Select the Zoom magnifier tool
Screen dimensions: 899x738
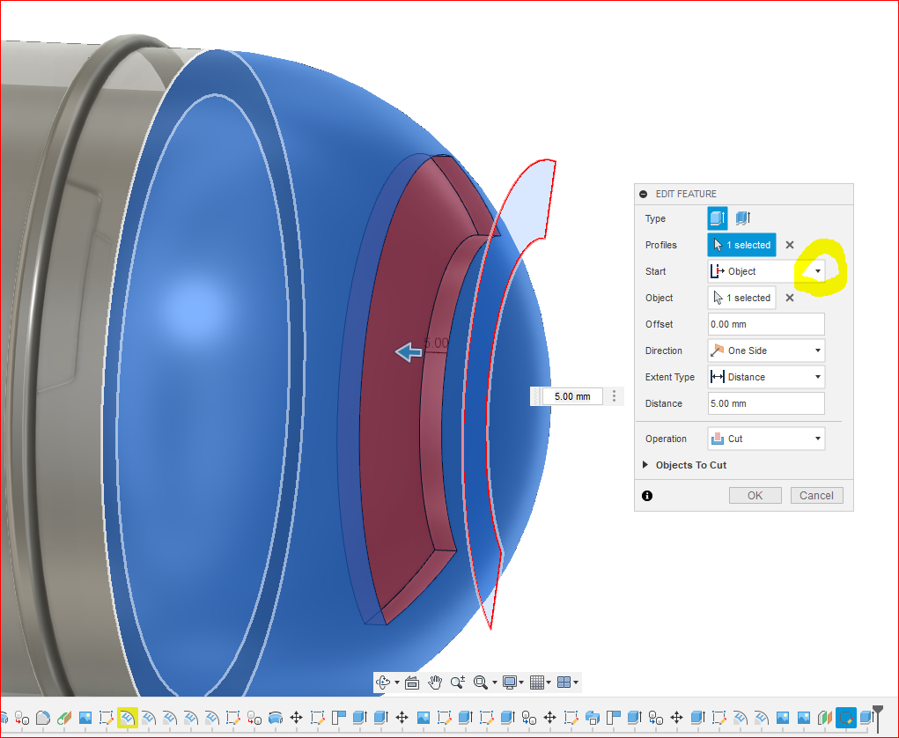pos(458,683)
